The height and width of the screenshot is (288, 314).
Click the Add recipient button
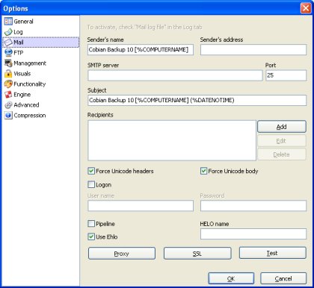click(282, 127)
